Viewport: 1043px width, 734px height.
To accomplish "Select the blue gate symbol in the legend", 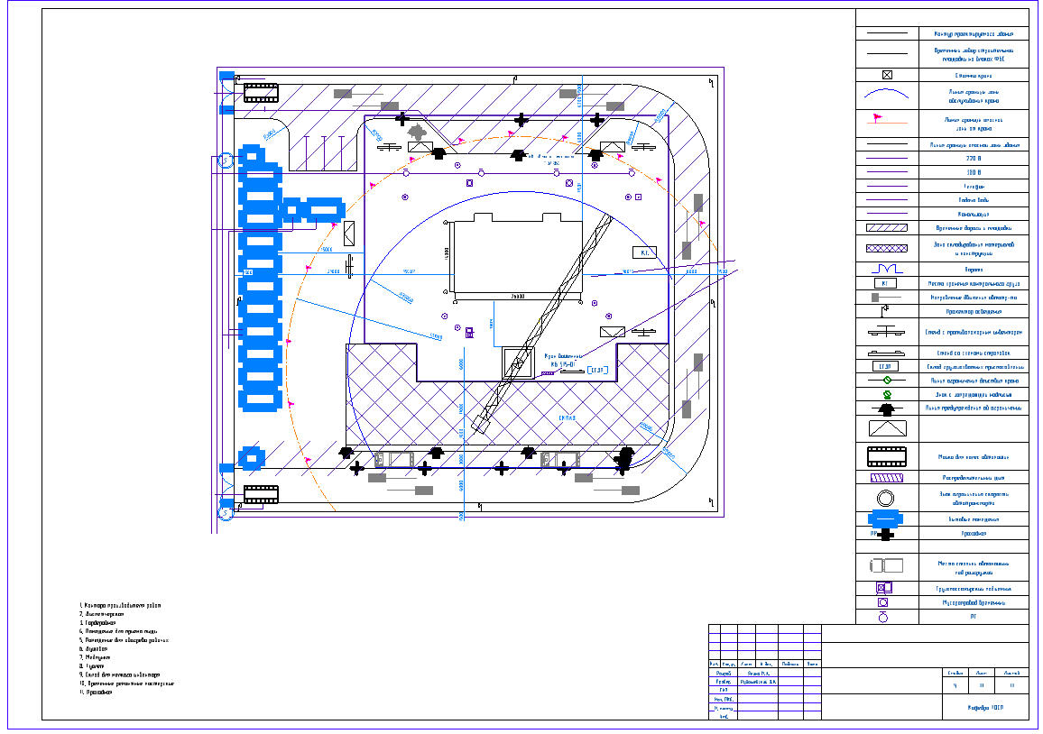I will (x=887, y=269).
